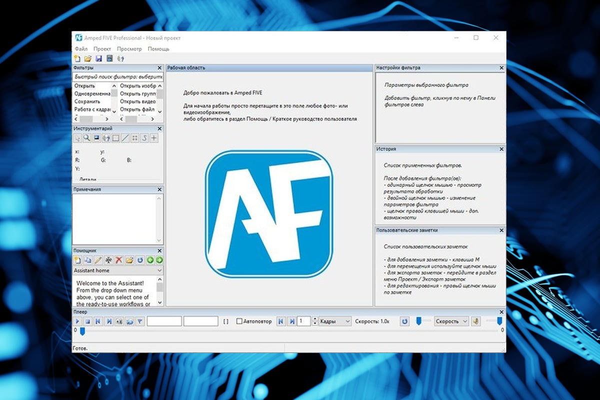600x400 pixels.
Task: Increase the step value spinner
Action: [314, 319]
